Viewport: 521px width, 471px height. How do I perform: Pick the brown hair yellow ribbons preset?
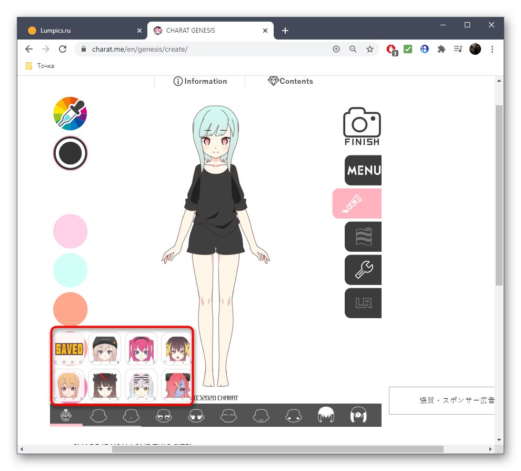176,349
